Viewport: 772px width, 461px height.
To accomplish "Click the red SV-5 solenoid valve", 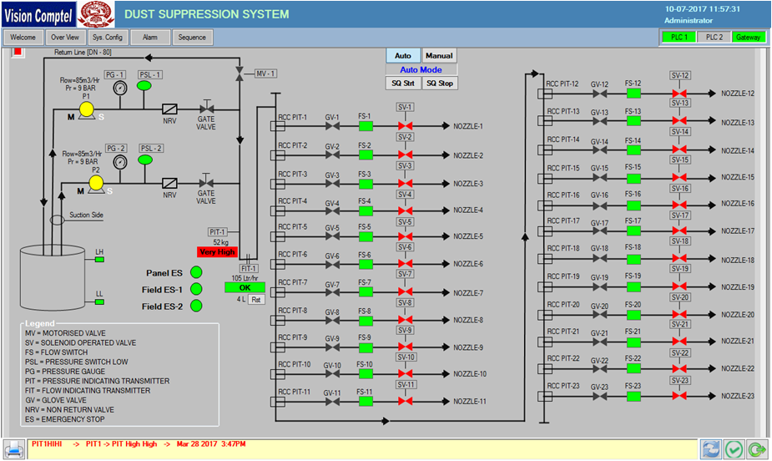I will tap(406, 237).
